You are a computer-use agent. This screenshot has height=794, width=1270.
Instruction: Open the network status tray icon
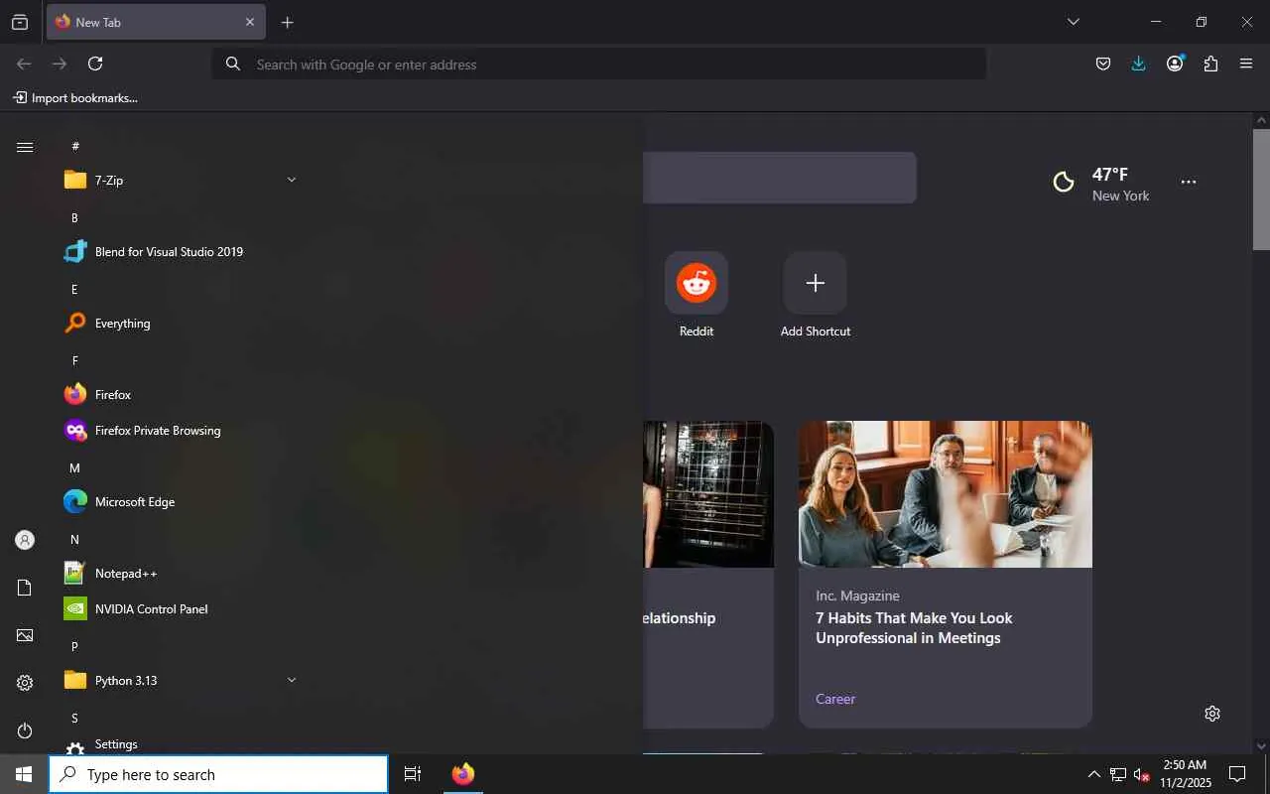pos(1118,774)
